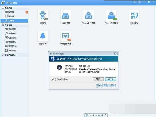This screenshot has height=117, width=156.
Task: Open 精美壁纸 in the sidebar
Action: (14, 42)
